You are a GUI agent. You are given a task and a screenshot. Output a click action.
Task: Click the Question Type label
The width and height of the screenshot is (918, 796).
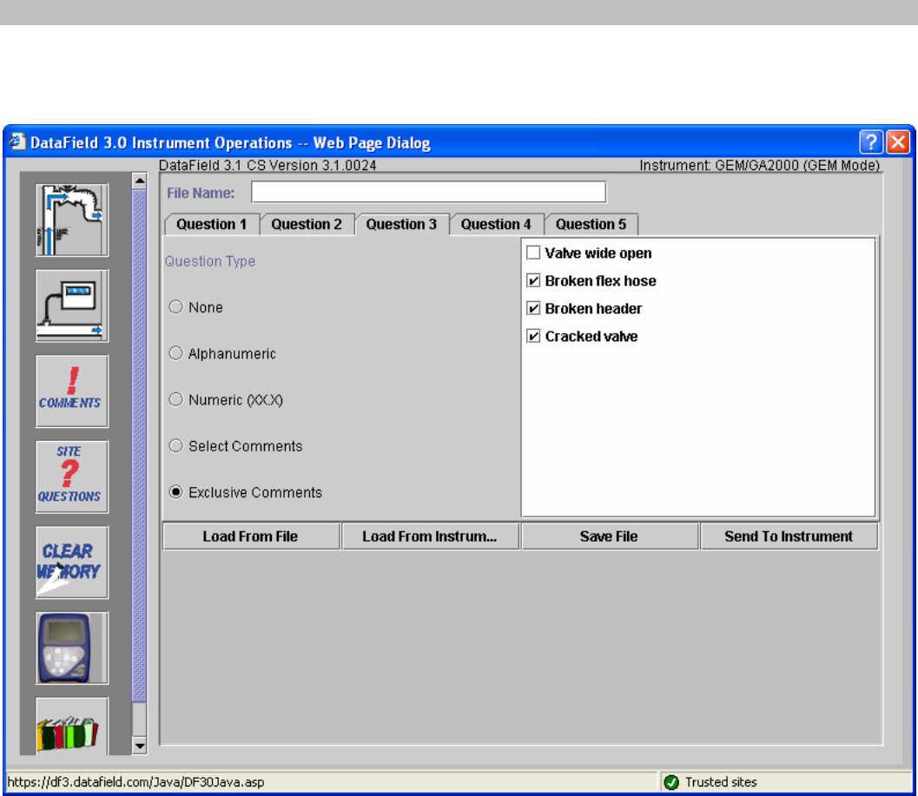click(x=209, y=261)
